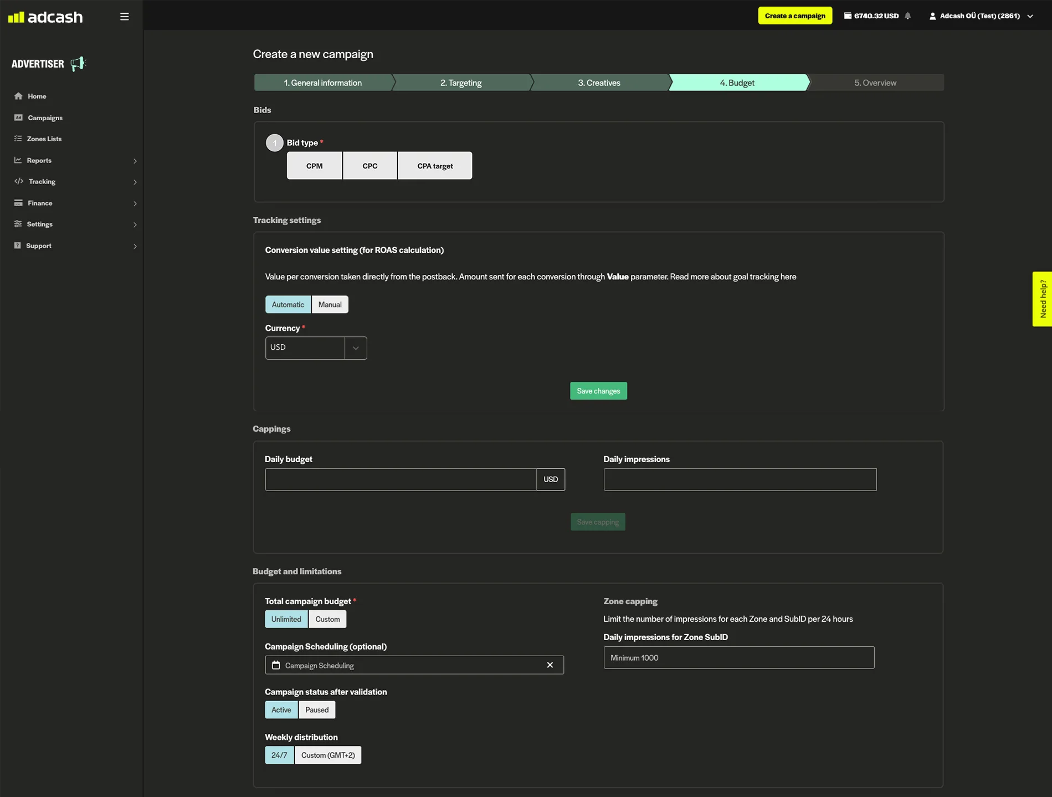Click the Zones Lists icon
The width and height of the screenshot is (1052, 797).
pyautogui.click(x=18, y=139)
